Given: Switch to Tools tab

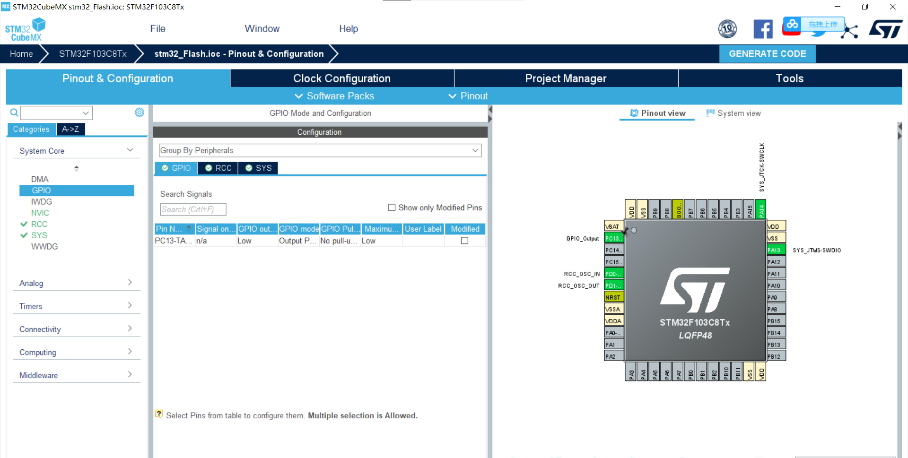Looking at the screenshot, I should (x=790, y=78).
